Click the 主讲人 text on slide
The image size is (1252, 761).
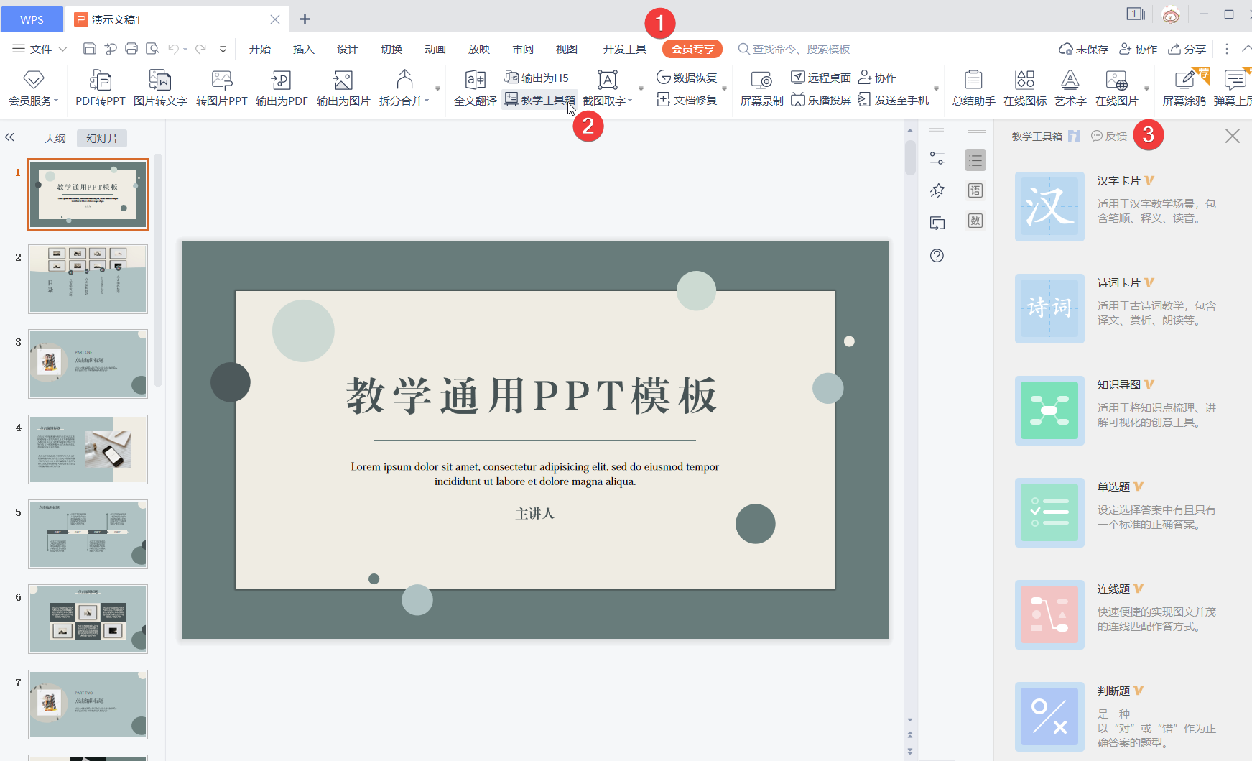point(534,514)
